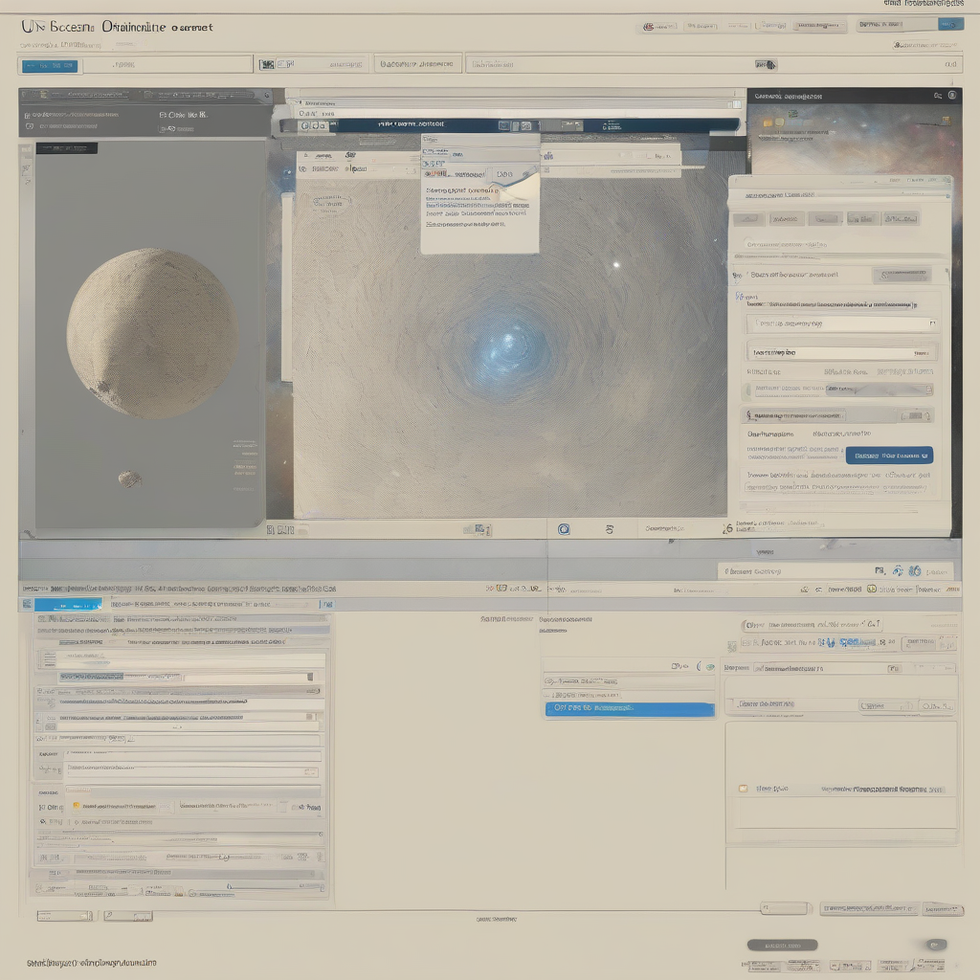Expand the dropdown in the top toolbar's right section
This screenshot has height=980, width=980.
(765, 64)
